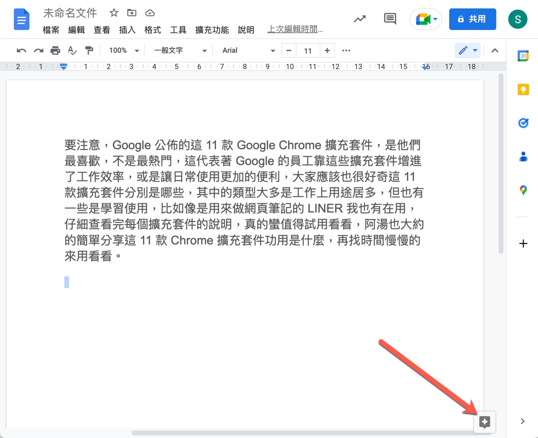Open the 一般文字 paragraph style dropdown
This screenshot has height=438, width=538.
click(180, 51)
